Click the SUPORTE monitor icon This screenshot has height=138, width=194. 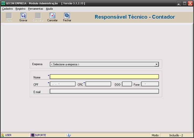32,135
